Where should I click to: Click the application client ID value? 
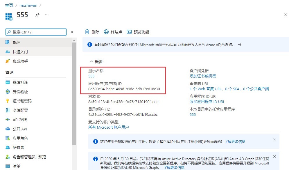coord(124,89)
